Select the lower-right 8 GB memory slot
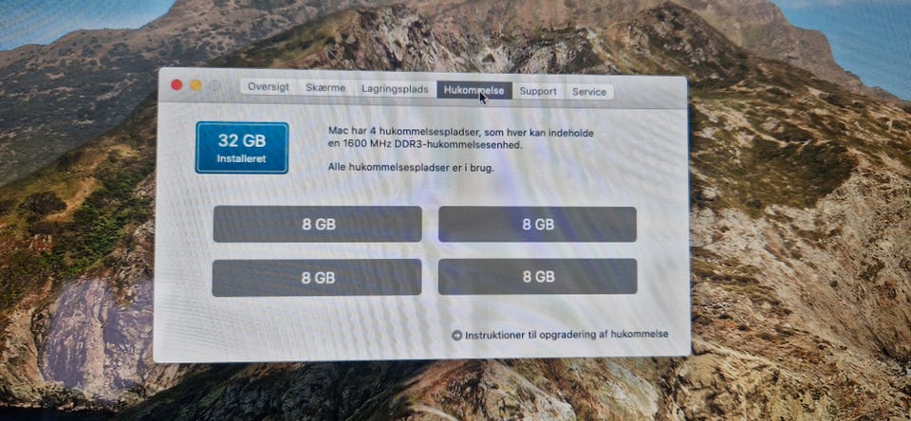The height and width of the screenshot is (421, 911). coord(537,277)
